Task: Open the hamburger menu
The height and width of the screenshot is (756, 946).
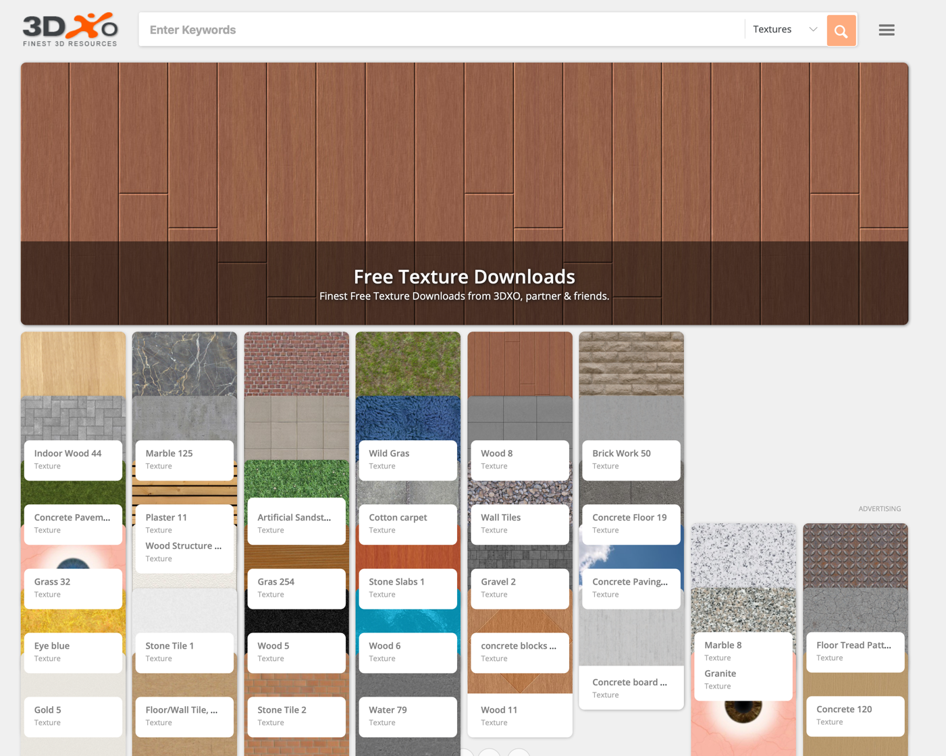Action: [x=886, y=30]
